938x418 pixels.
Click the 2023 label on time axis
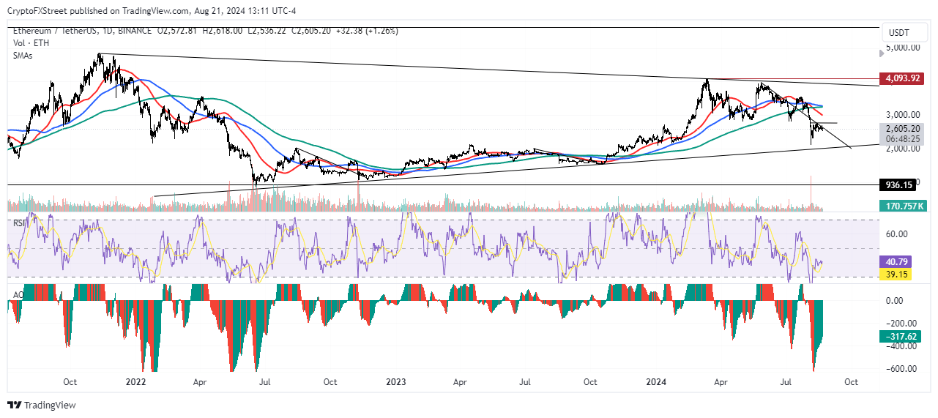(395, 382)
